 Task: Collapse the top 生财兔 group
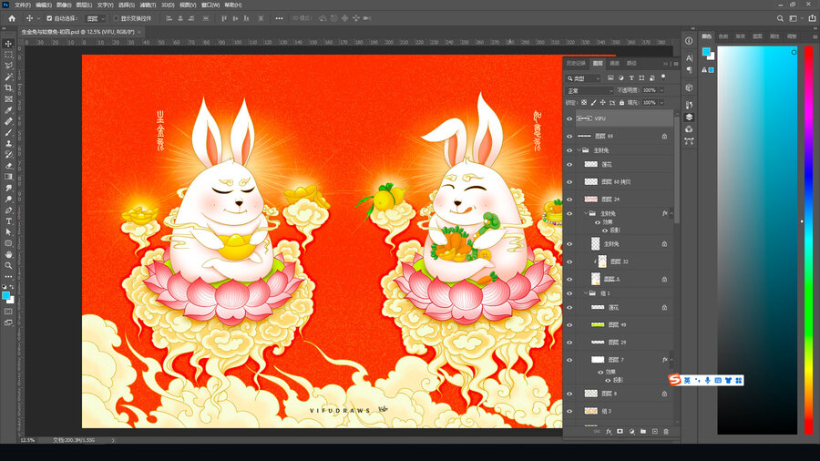pos(579,150)
